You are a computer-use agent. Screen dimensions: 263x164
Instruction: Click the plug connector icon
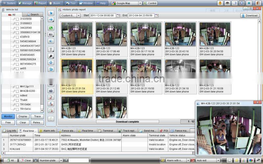coord(51,56)
